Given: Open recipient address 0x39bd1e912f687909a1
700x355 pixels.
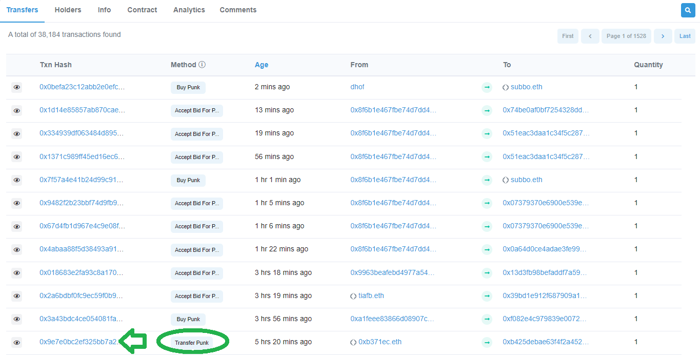Looking at the screenshot, I should coord(546,295).
